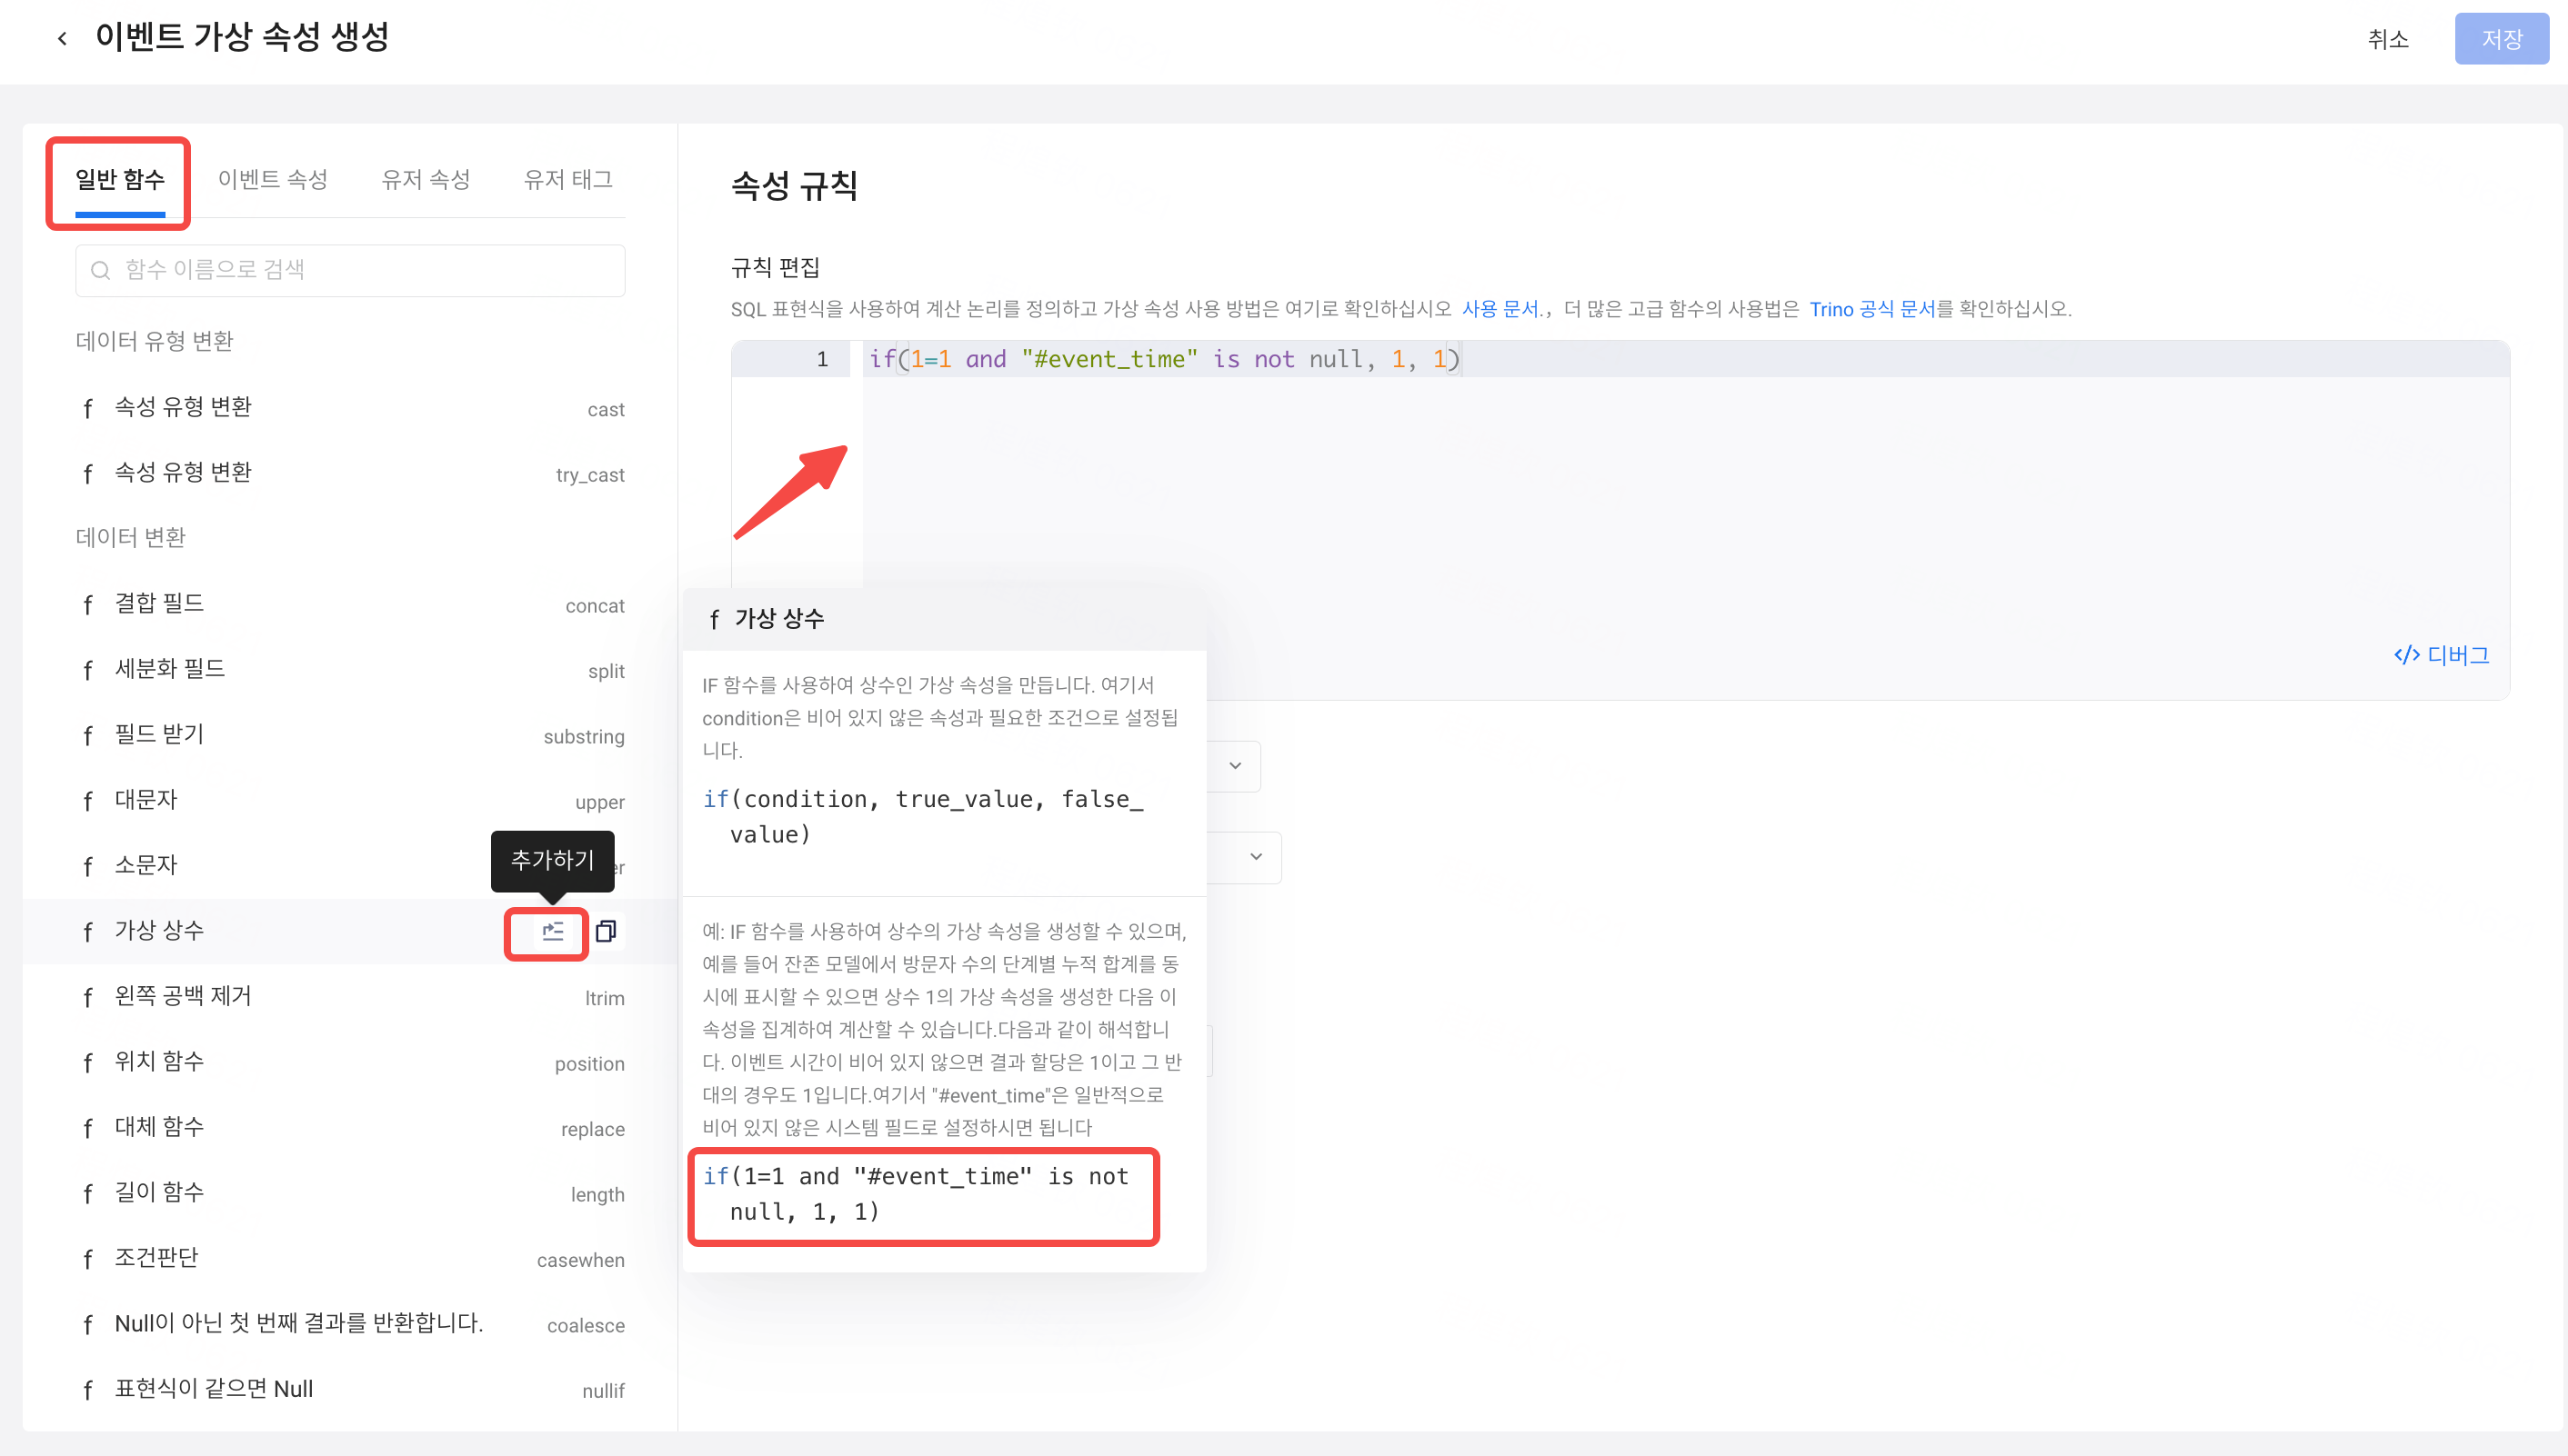Select the 필드 받기 substring function
Image resolution: width=2568 pixels, height=1456 pixels.
350,735
